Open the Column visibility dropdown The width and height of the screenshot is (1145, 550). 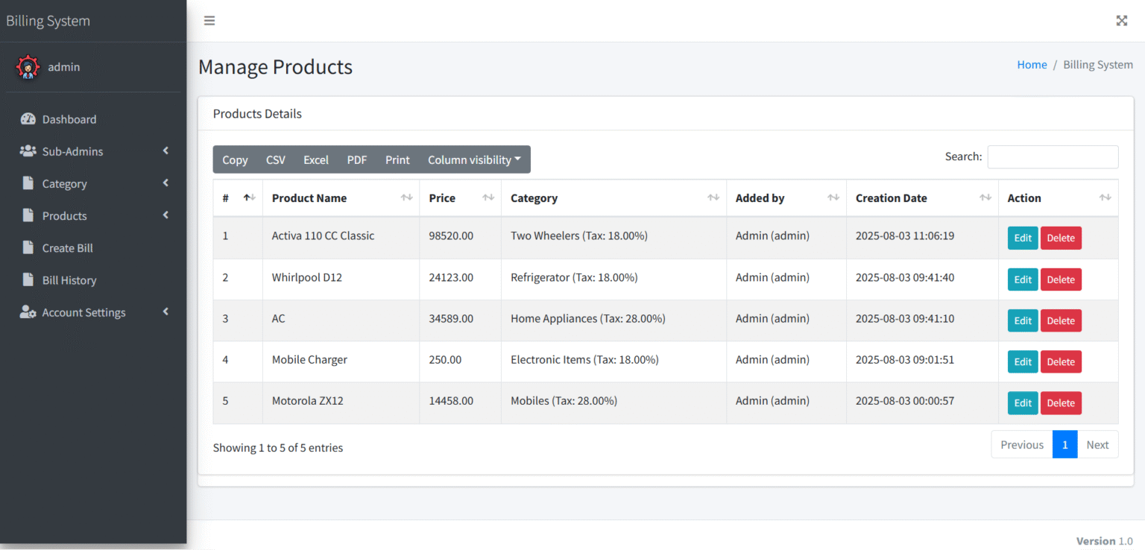pos(474,159)
